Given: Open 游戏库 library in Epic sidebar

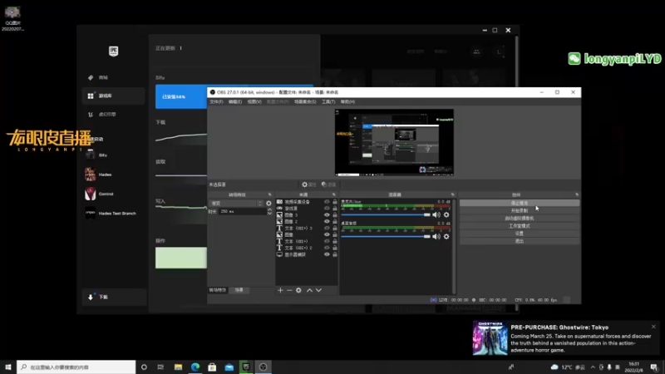Looking at the screenshot, I should coord(114,96).
